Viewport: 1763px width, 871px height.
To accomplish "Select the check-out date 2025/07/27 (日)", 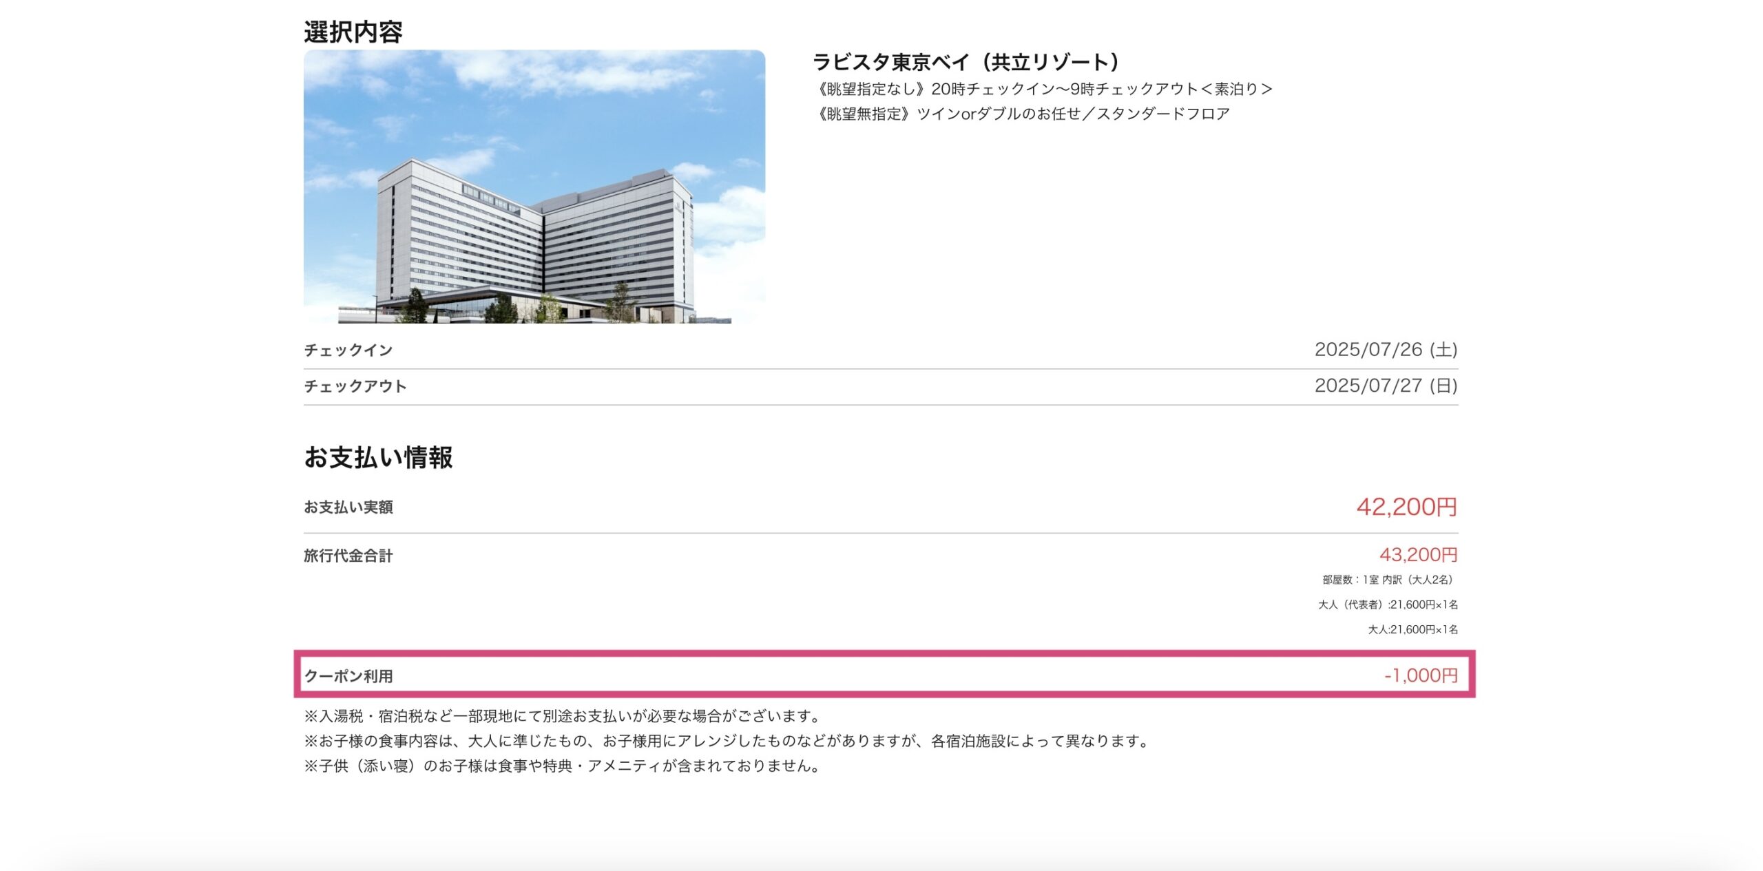I will coord(1386,386).
